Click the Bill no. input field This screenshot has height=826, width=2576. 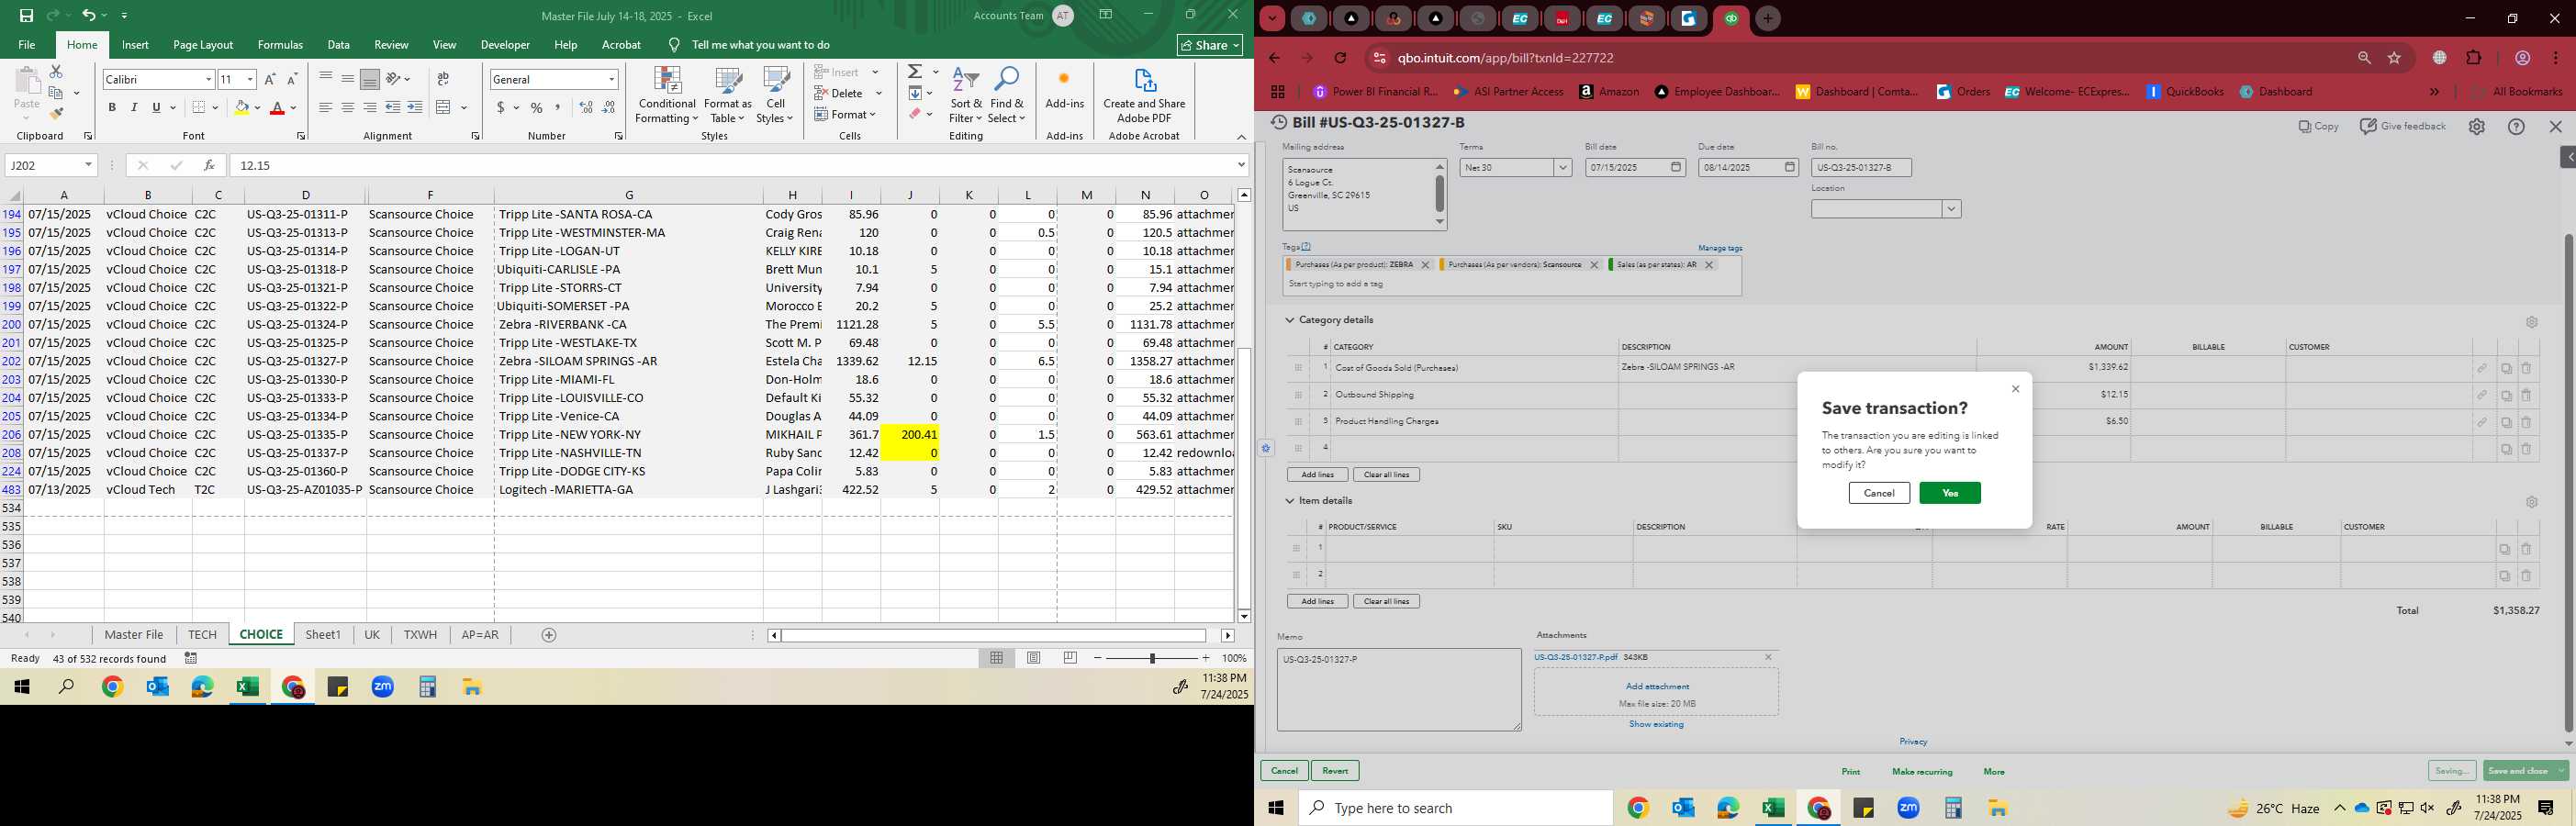click(1861, 168)
